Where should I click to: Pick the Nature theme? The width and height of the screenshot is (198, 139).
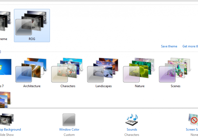tap(139, 70)
